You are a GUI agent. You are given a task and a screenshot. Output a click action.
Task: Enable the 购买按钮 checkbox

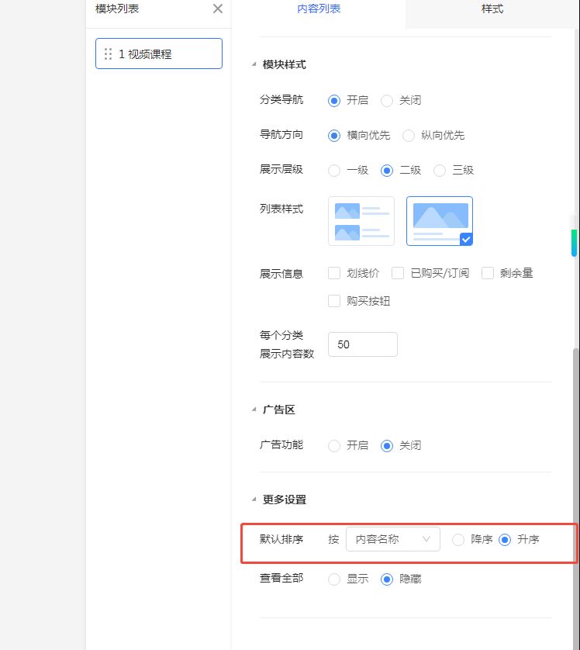point(335,301)
